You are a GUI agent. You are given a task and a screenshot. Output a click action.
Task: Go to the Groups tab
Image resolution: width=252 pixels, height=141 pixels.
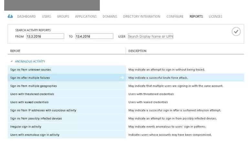[x=63, y=16]
